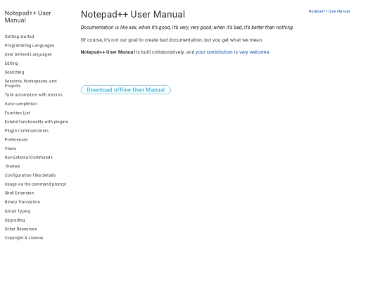380x285 pixels.
Task: Navigate to the Themes page
Action: (x=13, y=167)
